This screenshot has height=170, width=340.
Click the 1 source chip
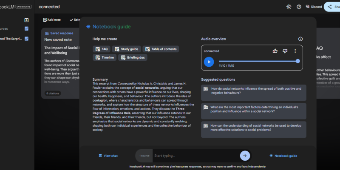coord(144,156)
